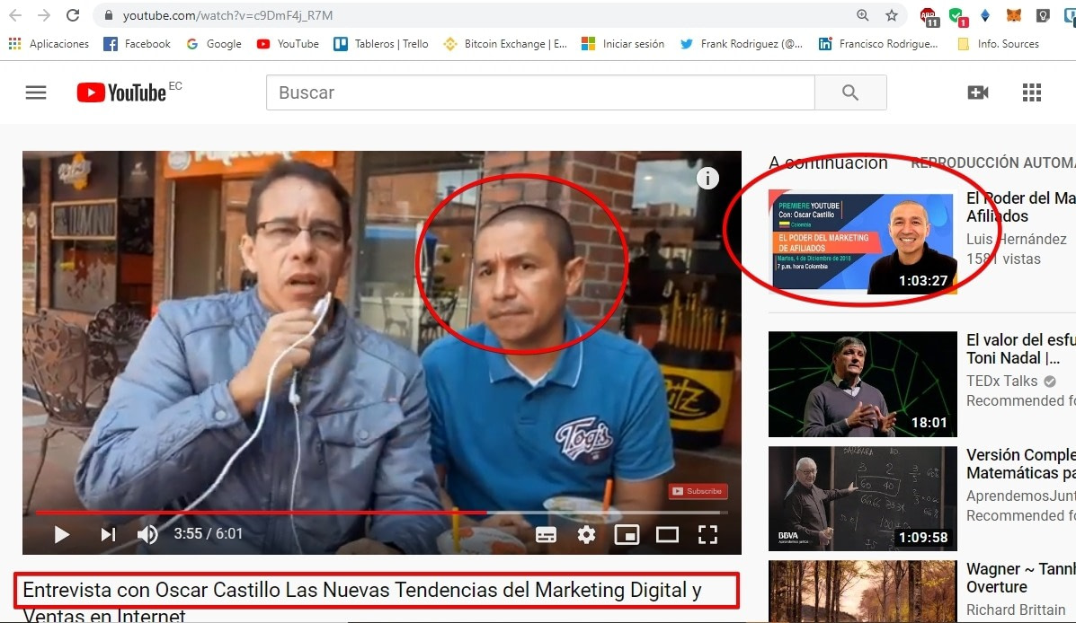The image size is (1076, 623).
Task: Click the YouTube logo to go home
Action: 121,92
